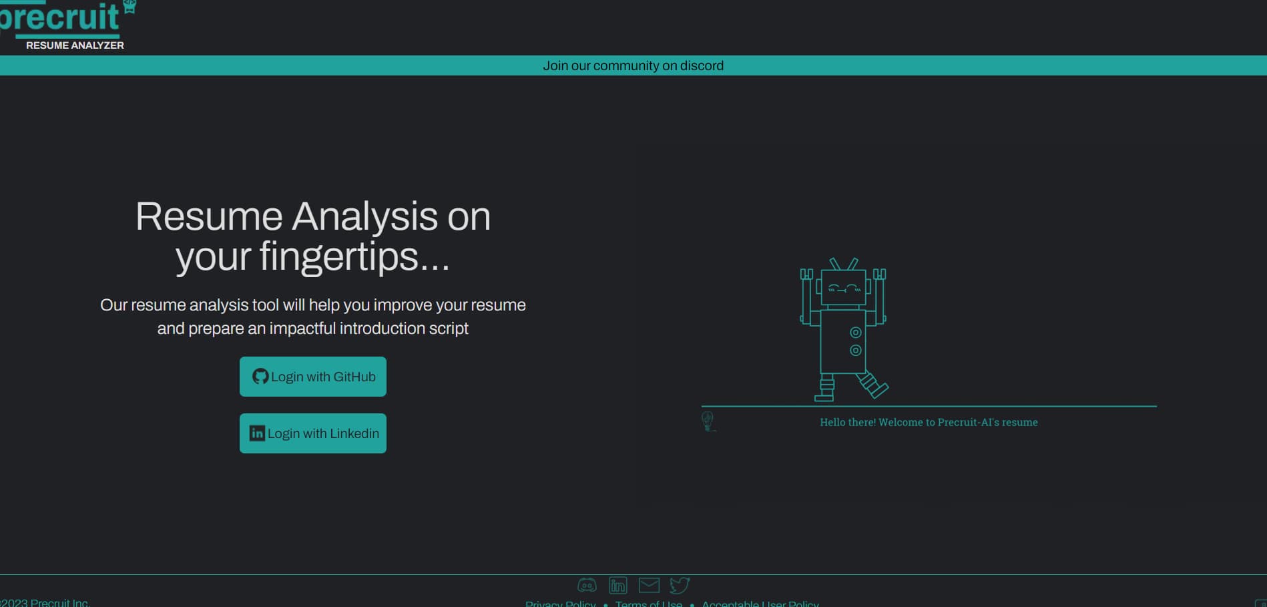Click the RESUME ANALYZER subtitle text

pos(75,45)
